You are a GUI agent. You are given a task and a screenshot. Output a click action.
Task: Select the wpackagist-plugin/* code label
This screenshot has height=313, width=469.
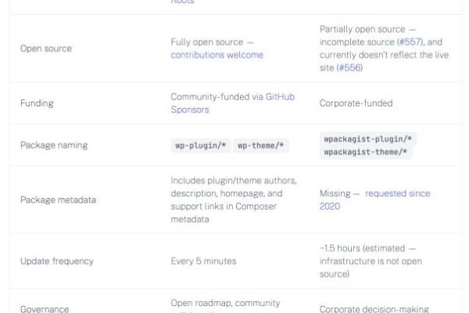click(x=369, y=139)
